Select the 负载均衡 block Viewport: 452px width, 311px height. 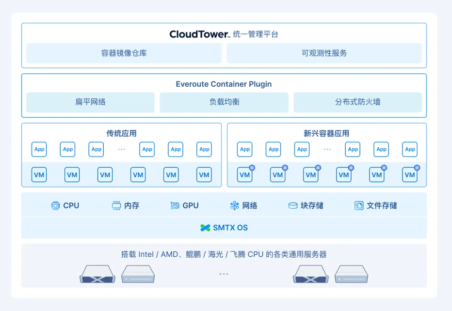pyautogui.click(x=224, y=102)
